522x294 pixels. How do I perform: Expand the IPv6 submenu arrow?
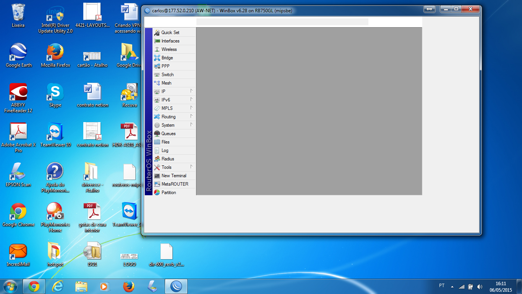point(191,100)
